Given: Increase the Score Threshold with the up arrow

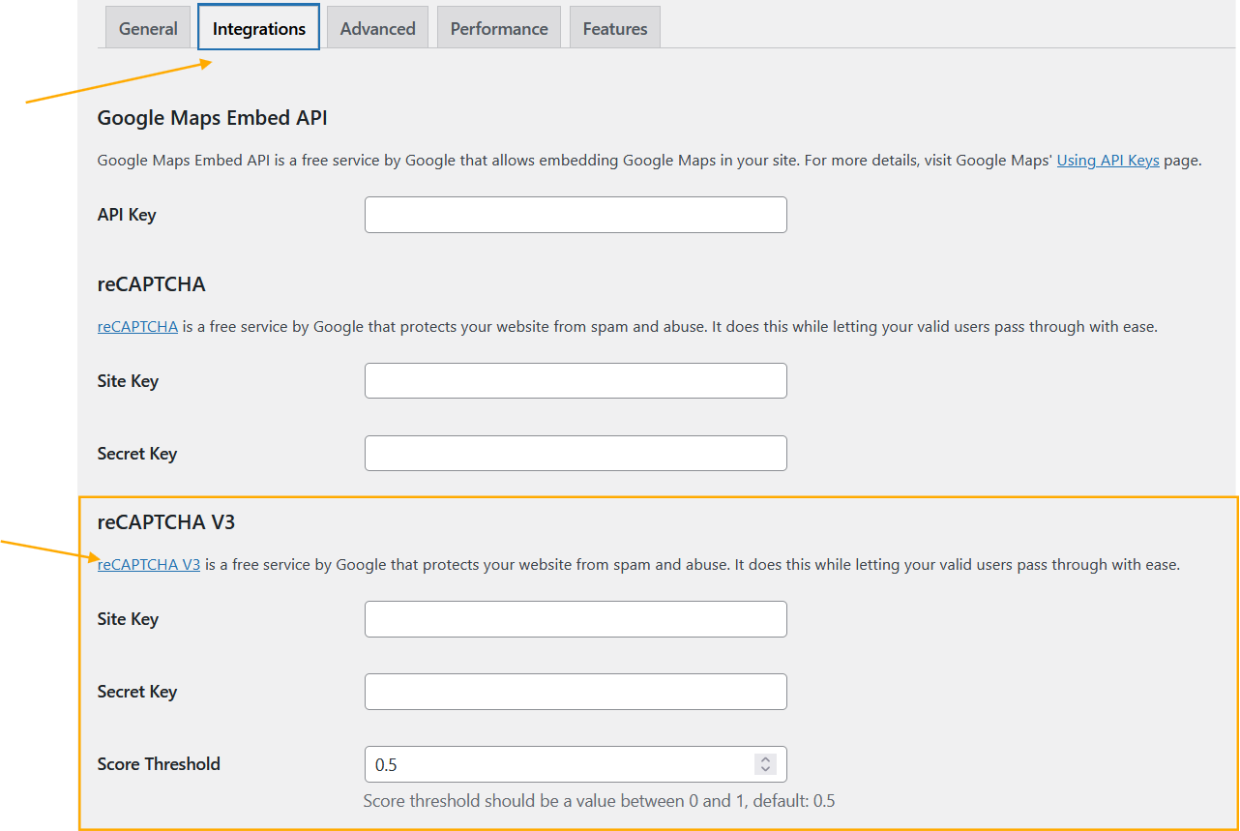Looking at the screenshot, I should (765, 759).
